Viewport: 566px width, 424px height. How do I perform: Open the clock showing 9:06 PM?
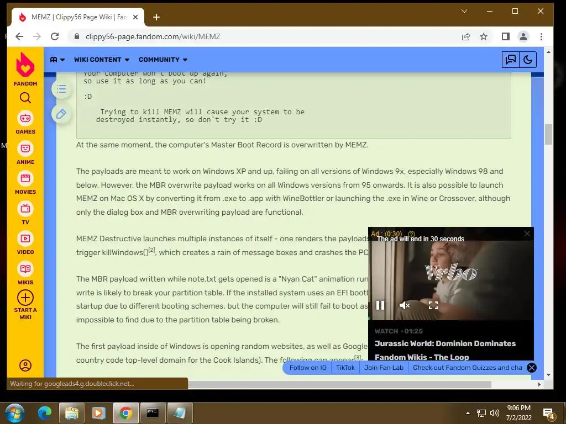pyautogui.click(x=518, y=413)
